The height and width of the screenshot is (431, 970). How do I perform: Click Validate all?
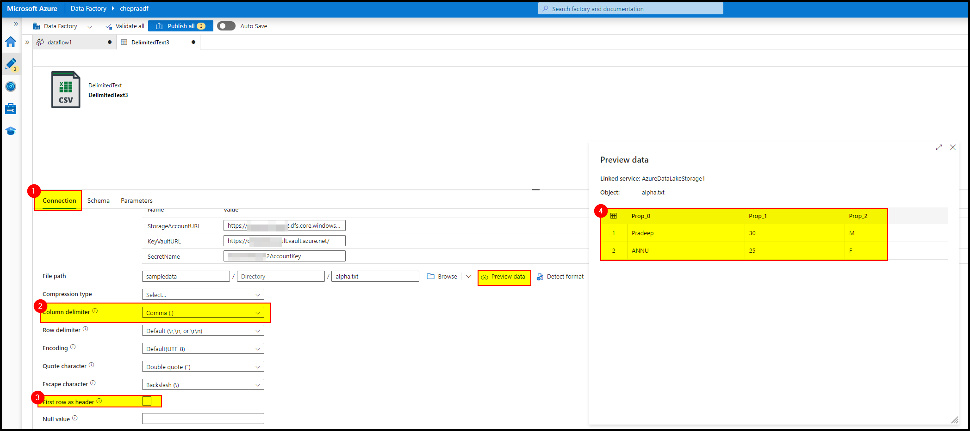click(125, 26)
